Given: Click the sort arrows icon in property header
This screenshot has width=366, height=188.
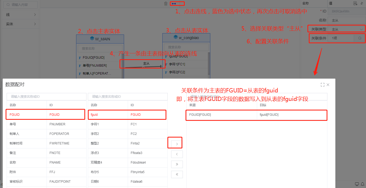Looking at the screenshot, I should pyautogui.click(x=361, y=3).
